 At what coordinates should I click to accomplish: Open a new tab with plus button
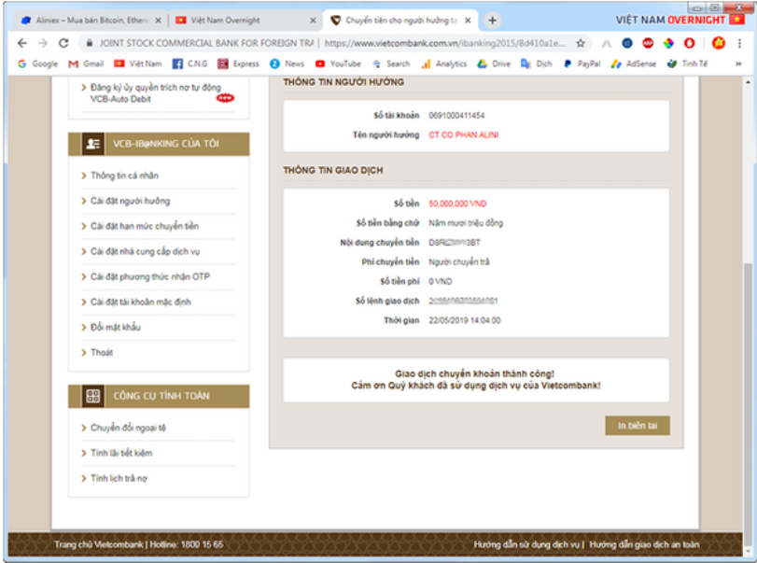[492, 21]
